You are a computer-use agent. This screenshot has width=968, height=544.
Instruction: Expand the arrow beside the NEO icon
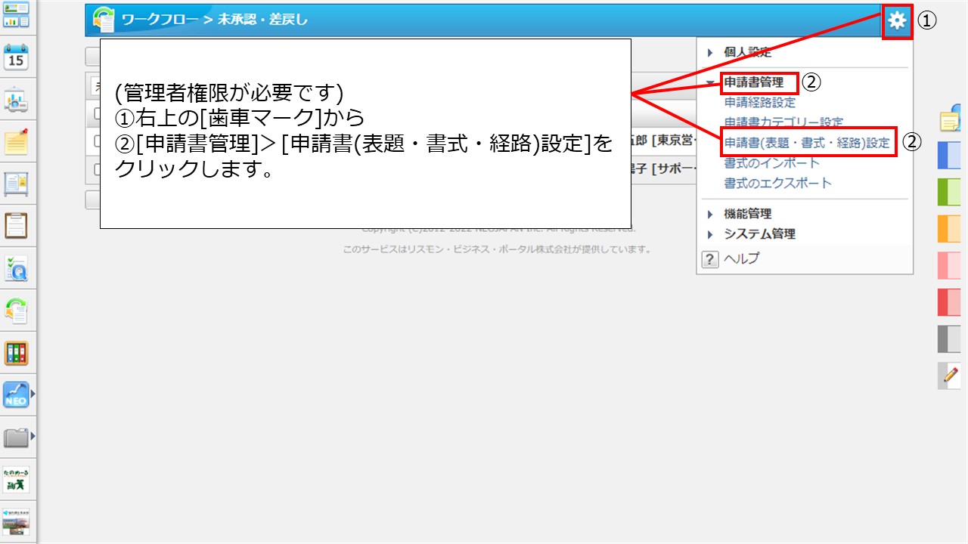33,394
